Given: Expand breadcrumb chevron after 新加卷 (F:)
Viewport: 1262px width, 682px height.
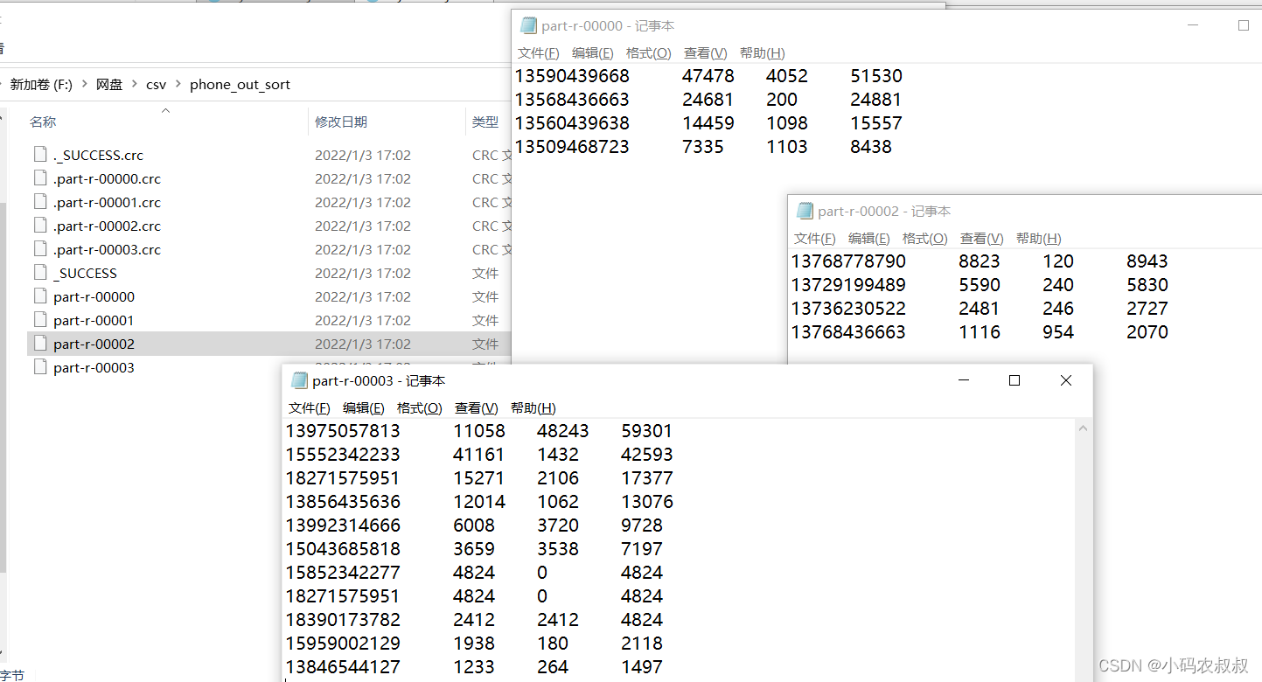Looking at the screenshot, I should (x=85, y=85).
